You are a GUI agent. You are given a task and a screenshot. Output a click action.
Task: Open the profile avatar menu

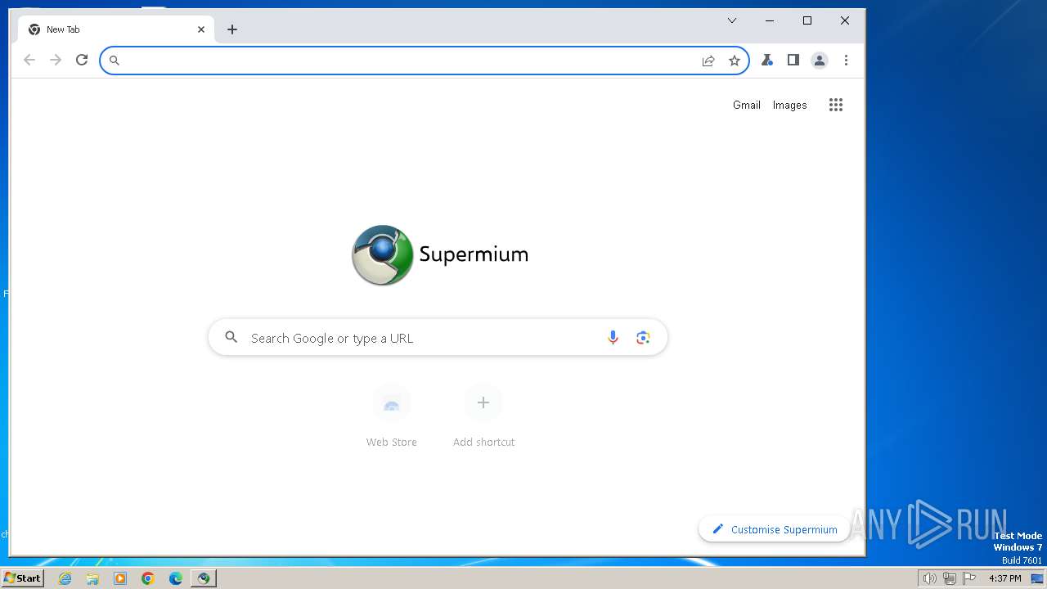click(x=820, y=60)
